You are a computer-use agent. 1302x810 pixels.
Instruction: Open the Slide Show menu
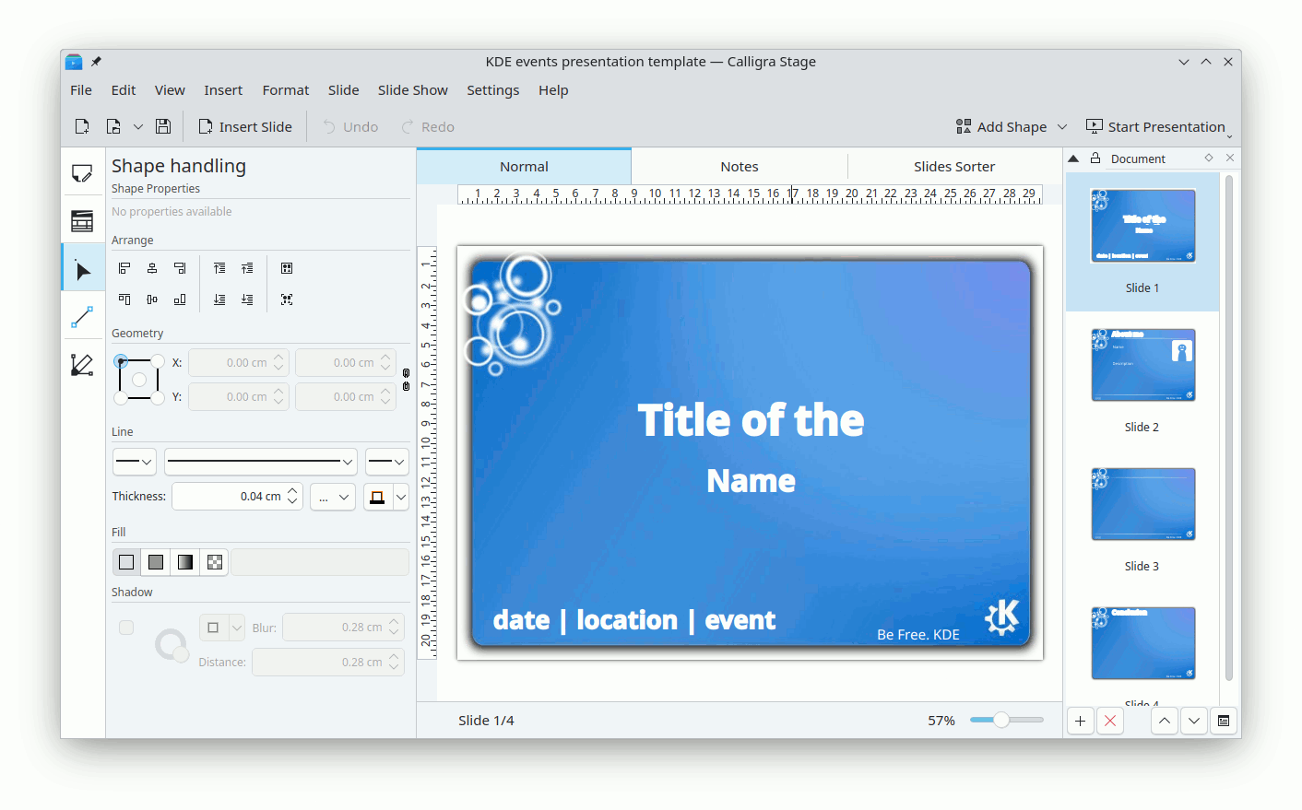412,90
